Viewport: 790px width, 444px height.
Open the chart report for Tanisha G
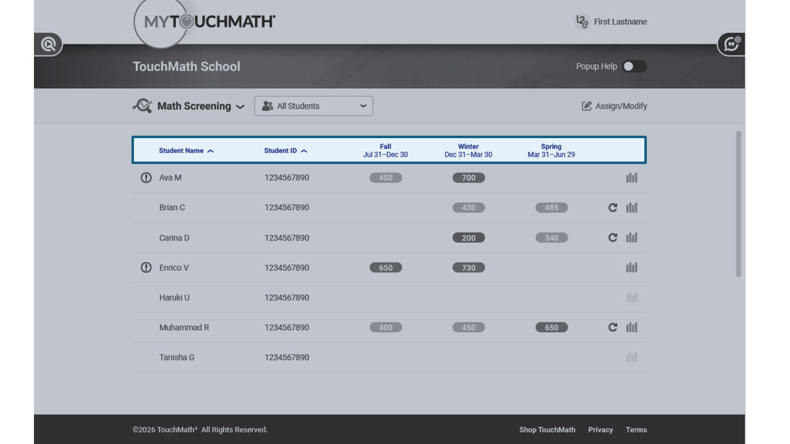[631, 358]
